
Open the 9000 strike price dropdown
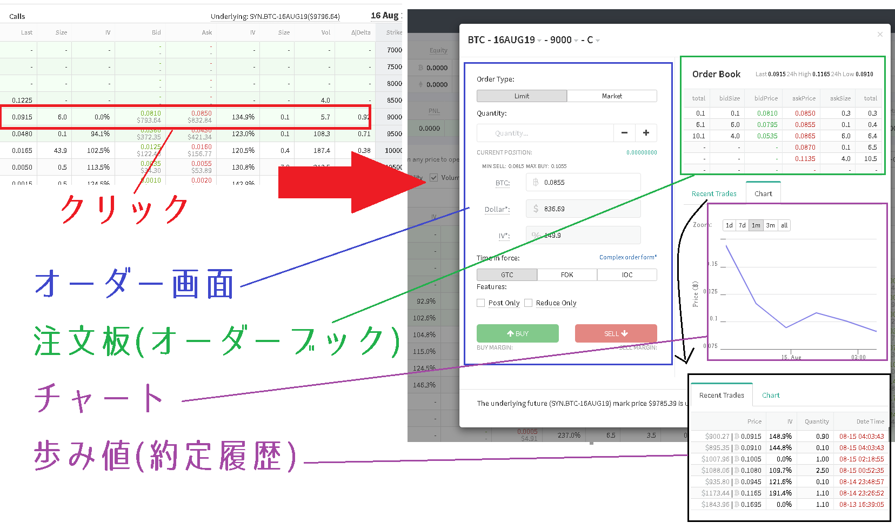tap(575, 40)
